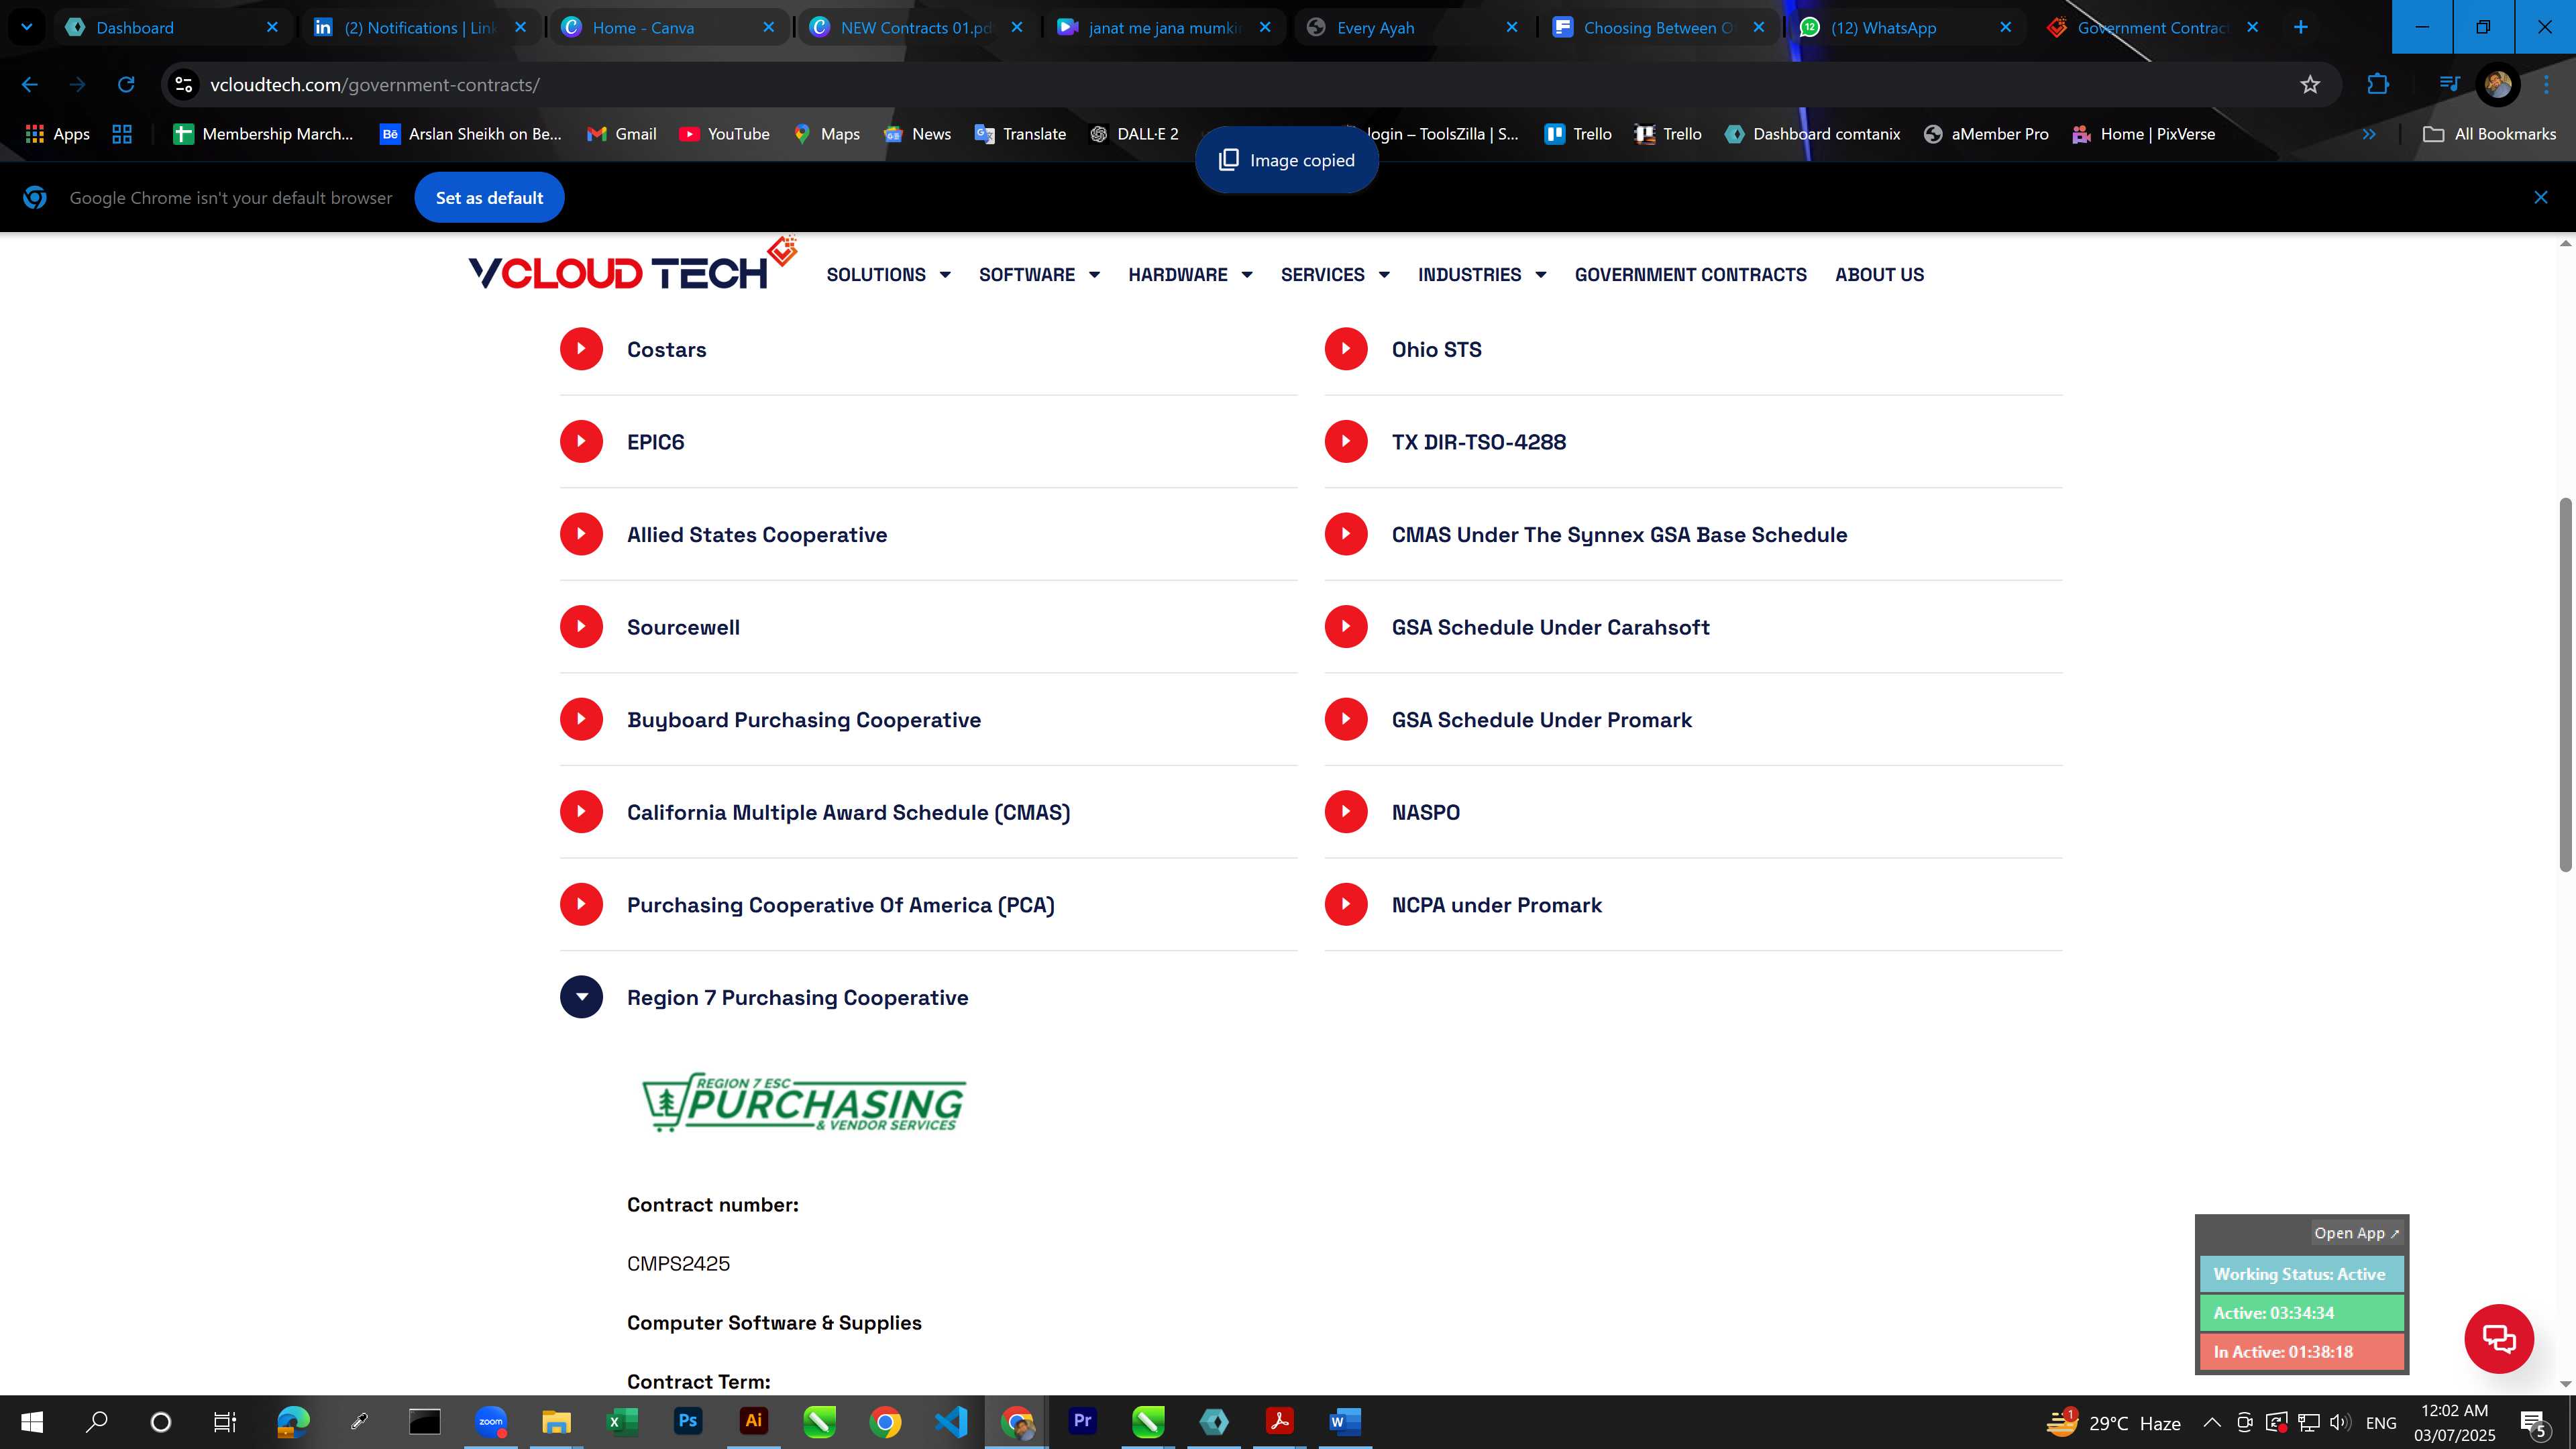Open Adobe Acrobat from the taskbar

(1279, 1422)
